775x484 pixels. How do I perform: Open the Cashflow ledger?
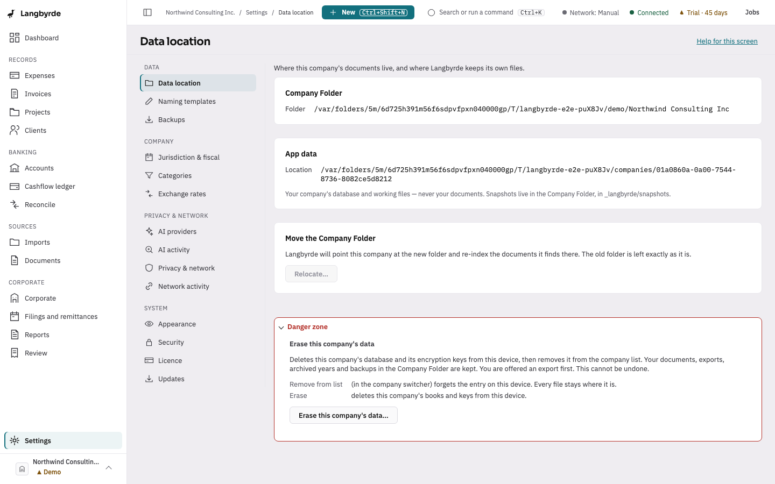click(x=63, y=186)
